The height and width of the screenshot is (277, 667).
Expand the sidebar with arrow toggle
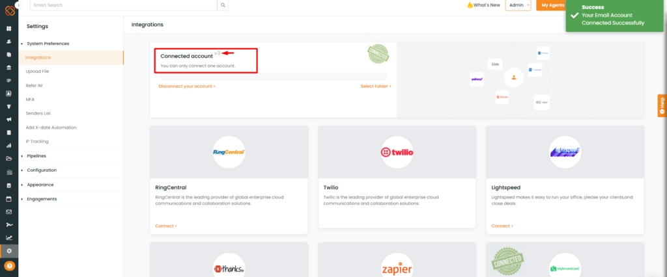coord(18,5)
